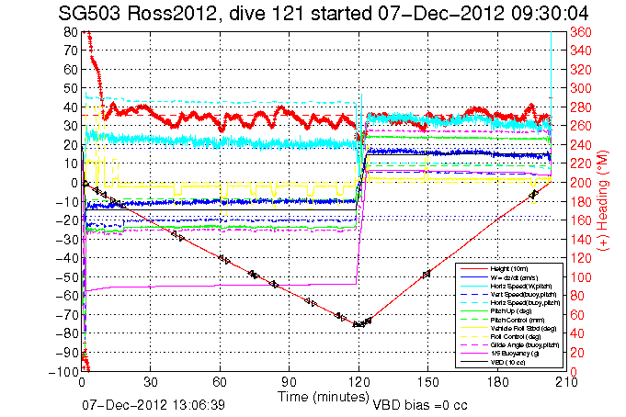
Task: Select the '1/5 Buoyancy (g)' legend entry
Action: 515,354
